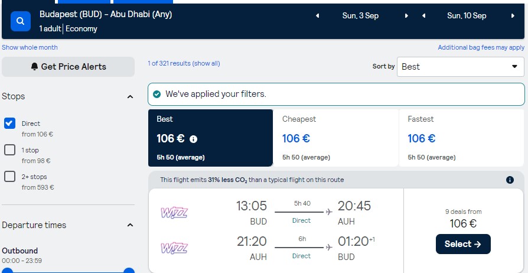Move return date back from Sun, 10 Sep
Viewport: 528px width, 273px height.
click(x=423, y=16)
